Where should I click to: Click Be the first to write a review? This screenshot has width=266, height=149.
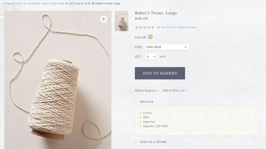click(177, 27)
